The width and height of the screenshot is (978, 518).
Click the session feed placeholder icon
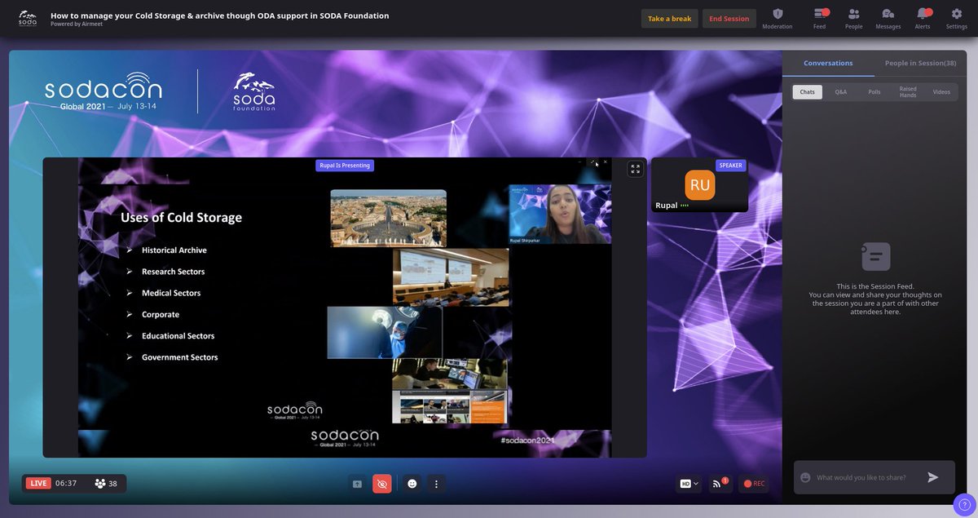[x=876, y=257]
